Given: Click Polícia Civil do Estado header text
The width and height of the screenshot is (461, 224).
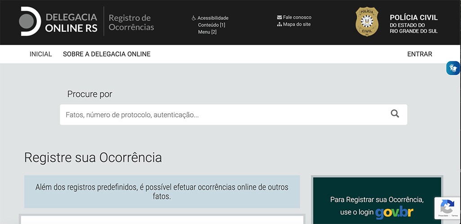Looking at the screenshot, I should [413, 24].
